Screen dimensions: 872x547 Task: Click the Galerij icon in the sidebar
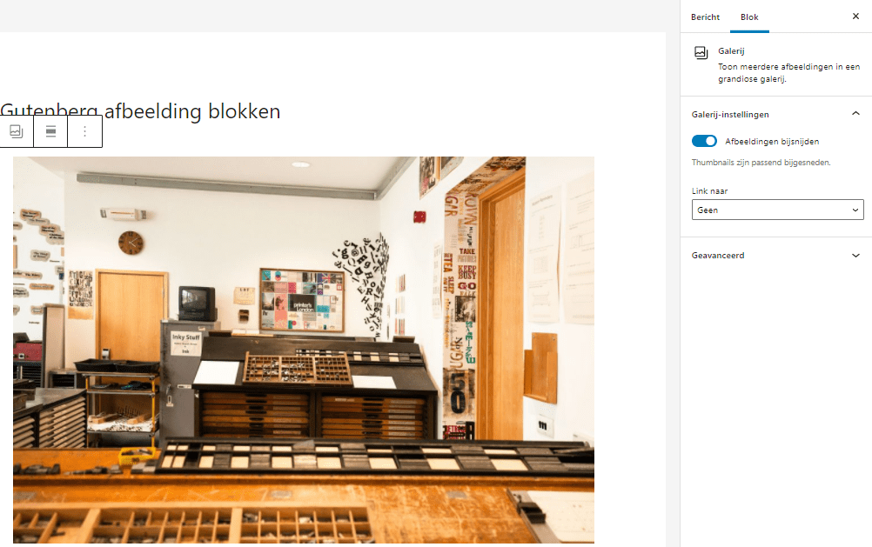coord(701,53)
